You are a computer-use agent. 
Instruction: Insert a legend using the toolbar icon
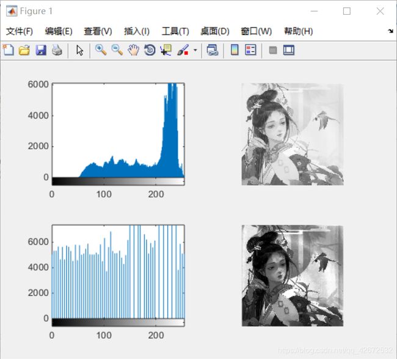point(250,50)
